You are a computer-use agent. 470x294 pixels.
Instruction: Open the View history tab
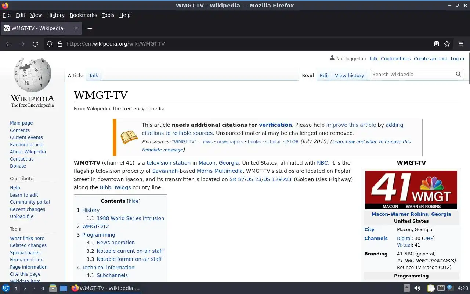tap(350, 75)
